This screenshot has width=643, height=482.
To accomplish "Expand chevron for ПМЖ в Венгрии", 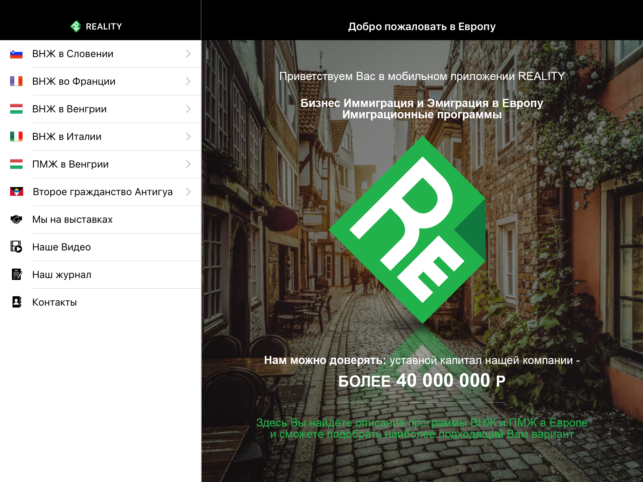I will click(188, 164).
